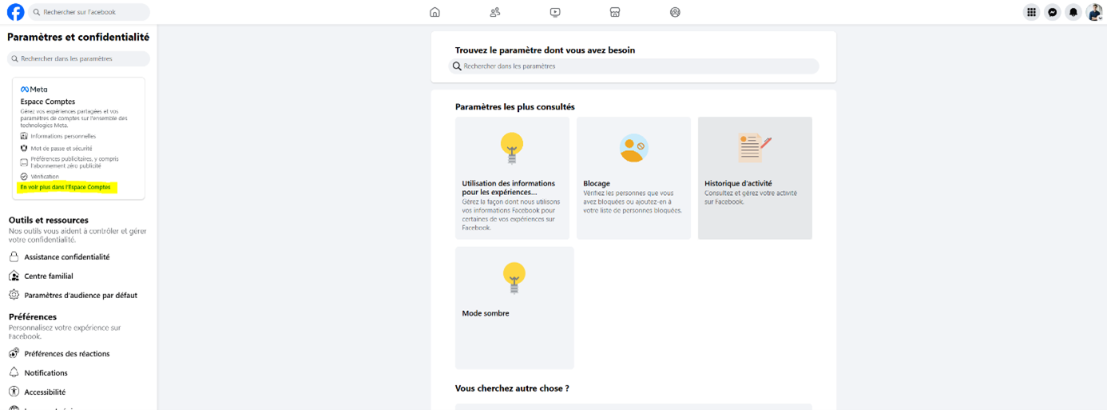Click the sidebar 'Rechercher dans les paramètres' field
Screen dimensions: 1107x410
78,58
